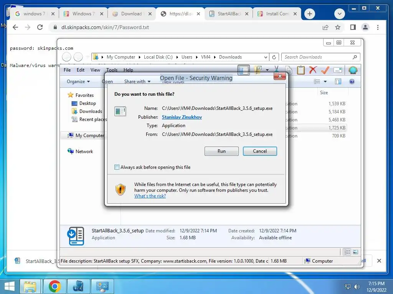The image size is (393, 294).
Task: Open Downloads in Favorites list
Action: pos(91,111)
